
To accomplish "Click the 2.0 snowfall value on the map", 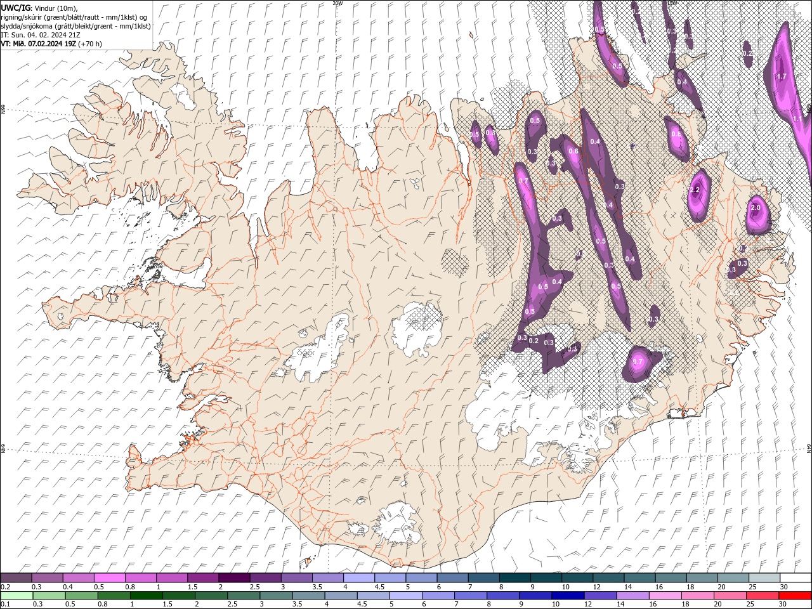I will point(756,207).
